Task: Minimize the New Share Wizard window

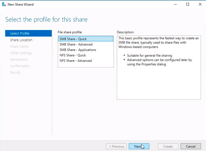Action: click(x=175, y=4)
